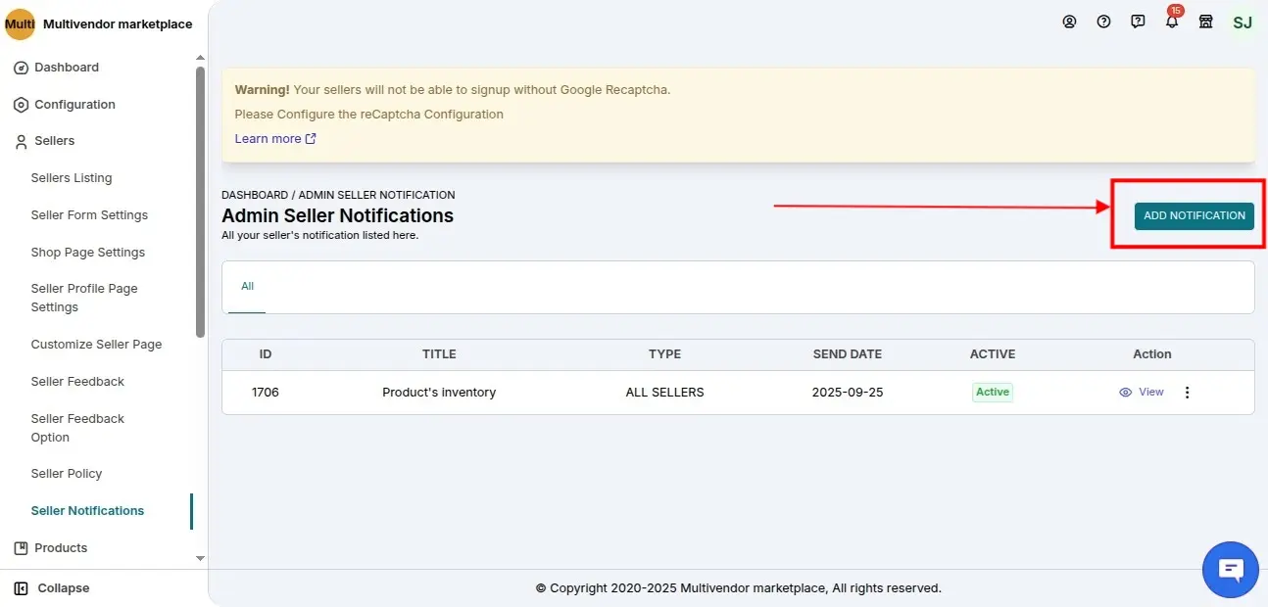Open the Configuration section icon

coord(22,104)
